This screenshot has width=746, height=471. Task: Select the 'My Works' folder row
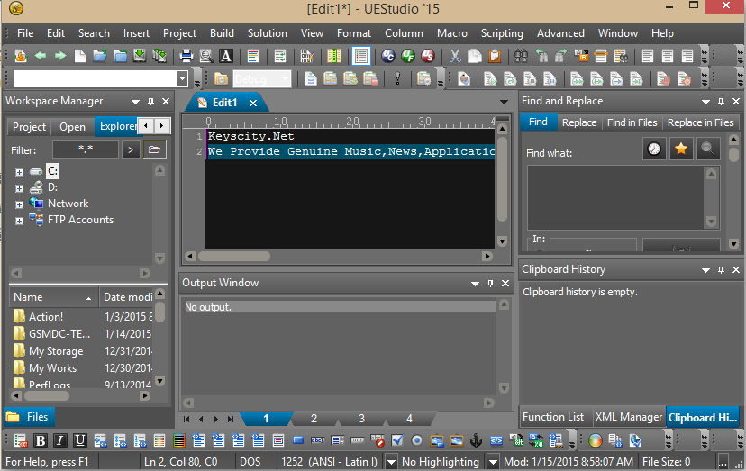(81, 368)
